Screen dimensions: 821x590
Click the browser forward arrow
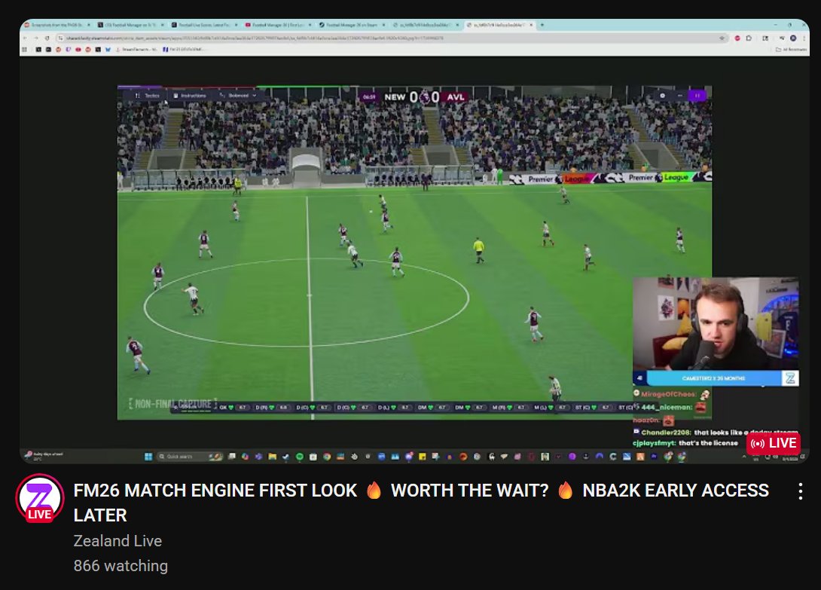click(x=35, y=38)
